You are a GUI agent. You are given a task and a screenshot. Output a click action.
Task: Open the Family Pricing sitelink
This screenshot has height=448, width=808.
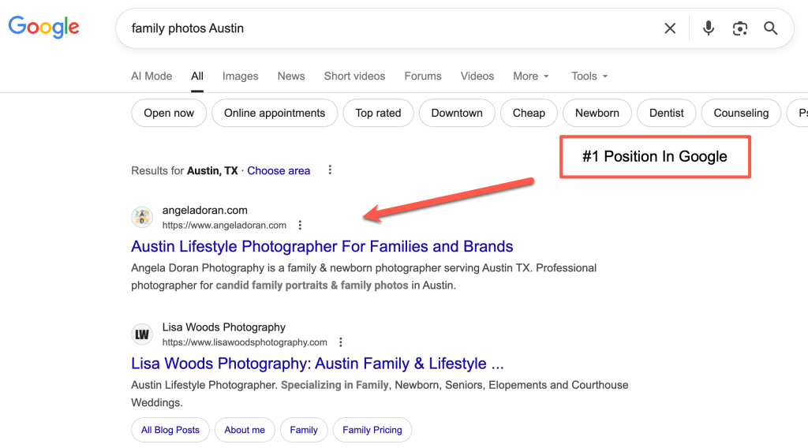click(372, 430)
